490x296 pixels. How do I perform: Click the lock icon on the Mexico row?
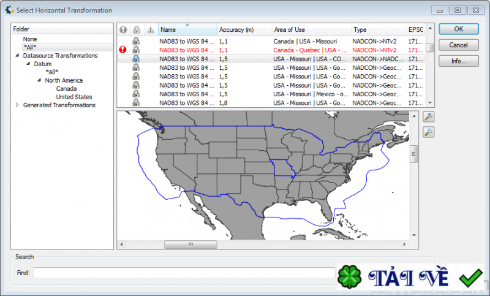click(x=136, y=94)
